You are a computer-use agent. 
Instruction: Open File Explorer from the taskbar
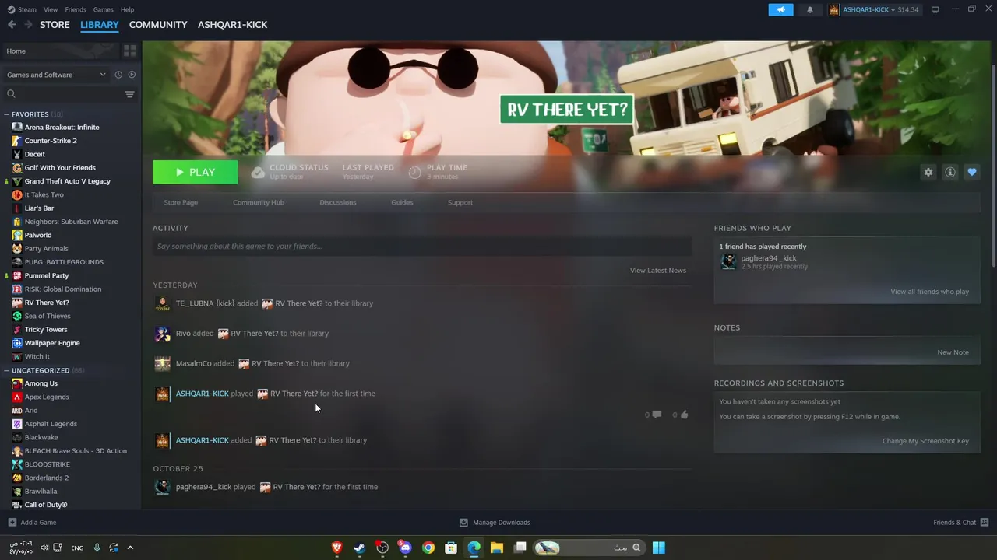496,548
